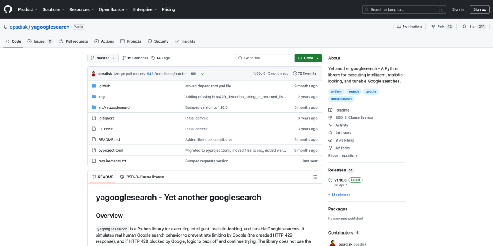Open the Pricing menu item

168,9
